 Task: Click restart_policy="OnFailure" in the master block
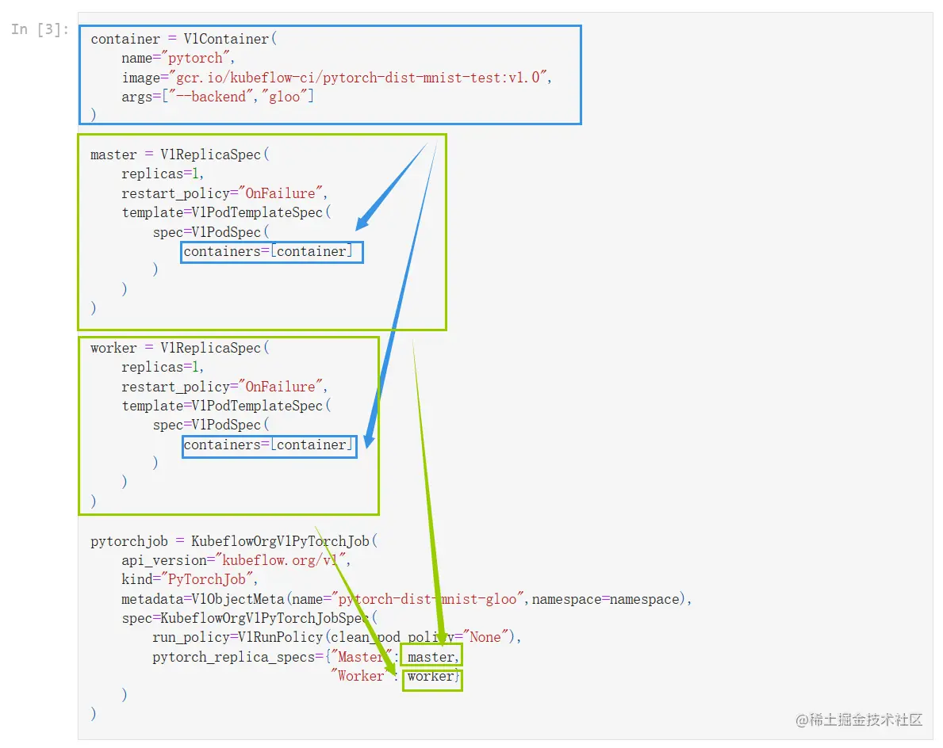pyautogui.click(x=224, y=193)
